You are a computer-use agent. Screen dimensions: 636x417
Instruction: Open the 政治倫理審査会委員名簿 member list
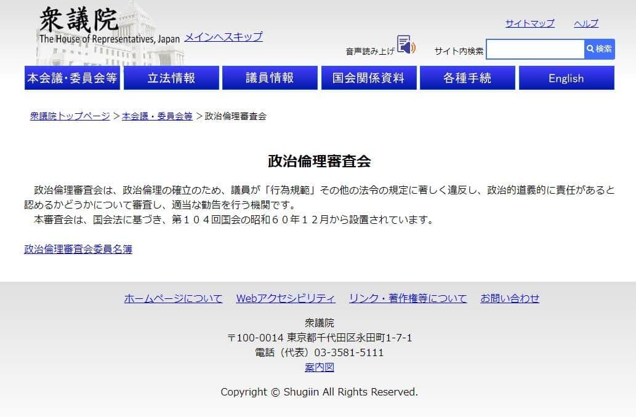point(78,249)
